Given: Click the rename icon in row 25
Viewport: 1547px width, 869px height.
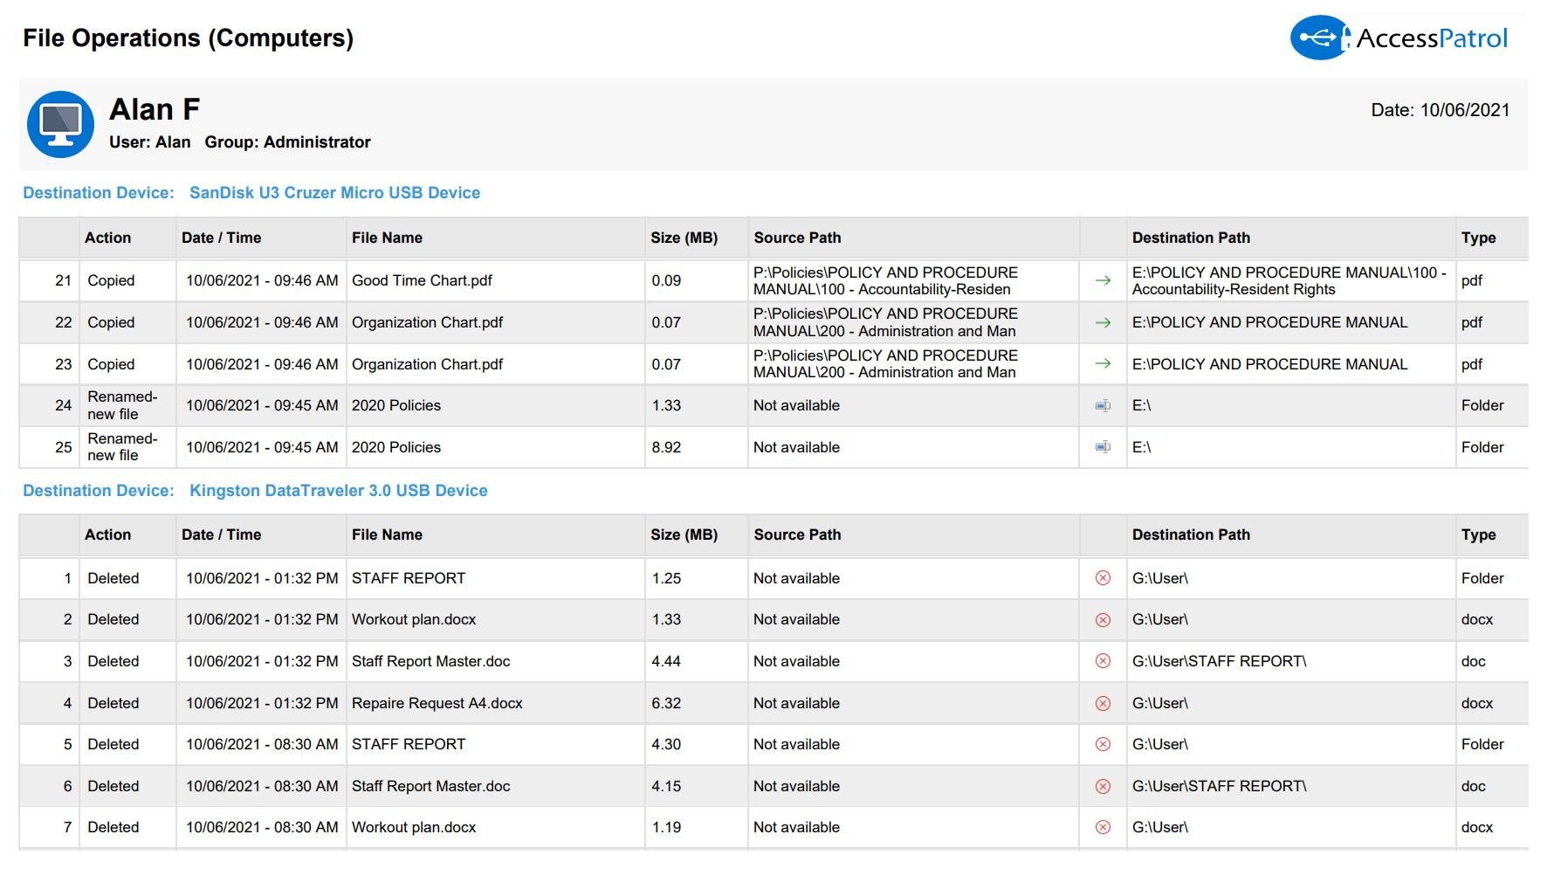Looking at the screenshot, I should pos(1103,447).
